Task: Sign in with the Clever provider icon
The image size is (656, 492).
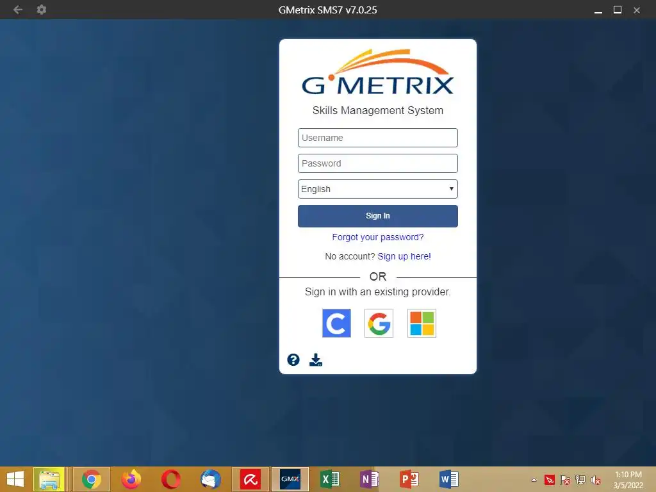Action: [x=336, y=323]
